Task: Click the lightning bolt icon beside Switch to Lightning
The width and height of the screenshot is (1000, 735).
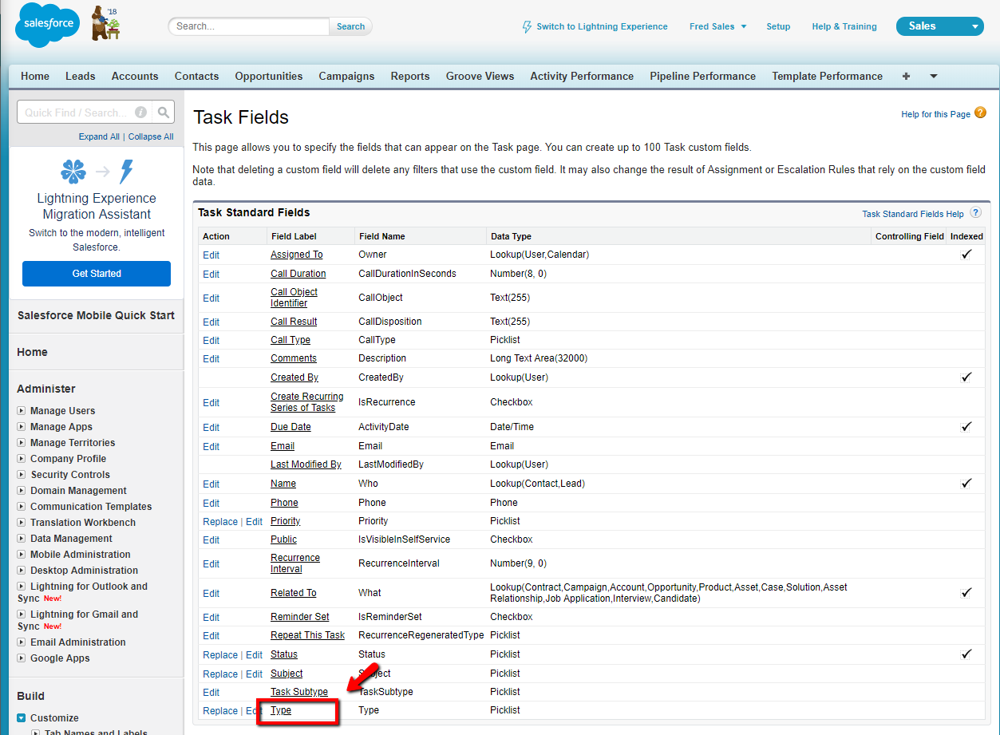Action: pos(527,26)
